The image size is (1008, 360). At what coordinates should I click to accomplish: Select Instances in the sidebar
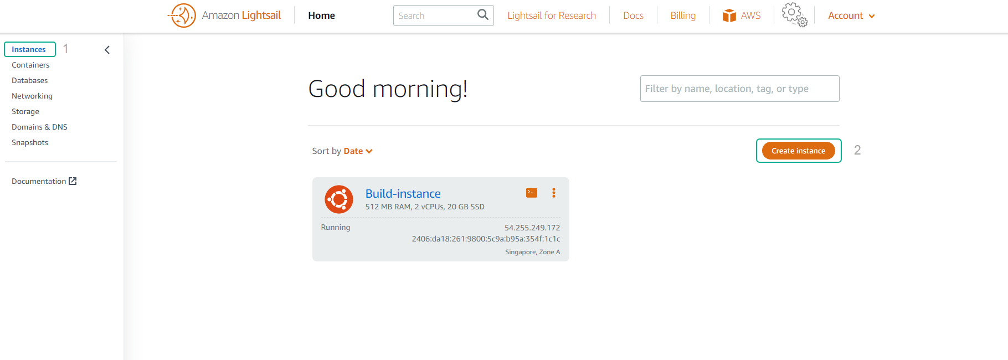click(30, 49)
